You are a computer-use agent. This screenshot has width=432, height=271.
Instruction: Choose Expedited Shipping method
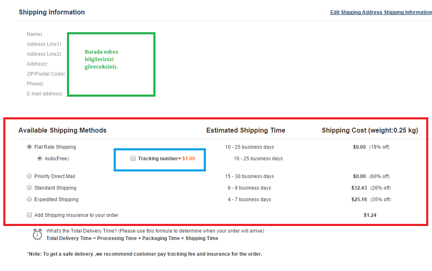(29, 199)
